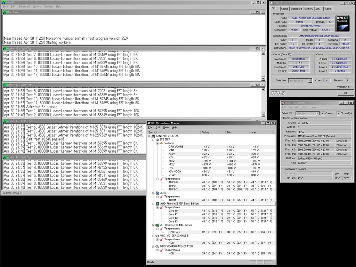Image resolution: width=356 pixels, height=267 pixels.
Task: Click the Core Temp title bar icon
Action: click(282, 103)
